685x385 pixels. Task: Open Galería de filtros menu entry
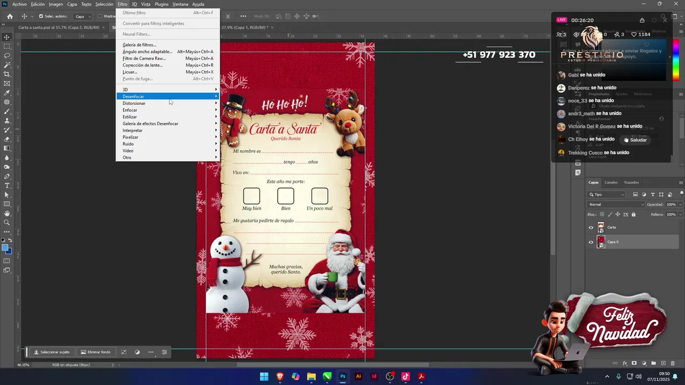[168, 45]
